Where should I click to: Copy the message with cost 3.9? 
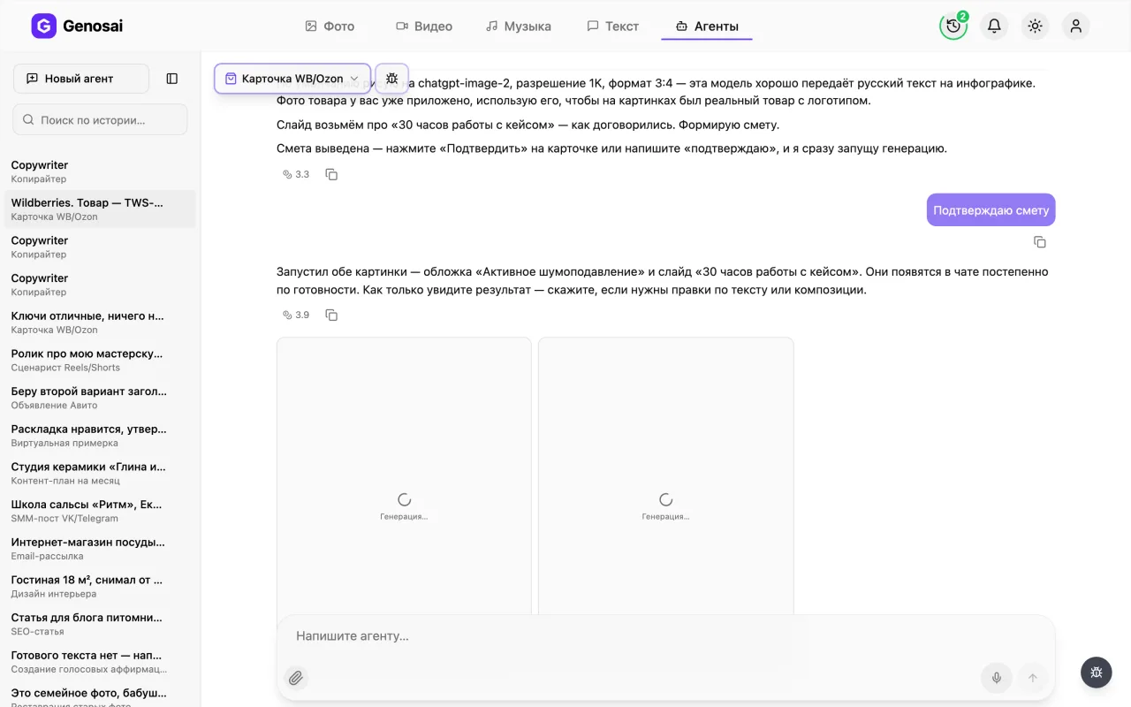(331, 315)
